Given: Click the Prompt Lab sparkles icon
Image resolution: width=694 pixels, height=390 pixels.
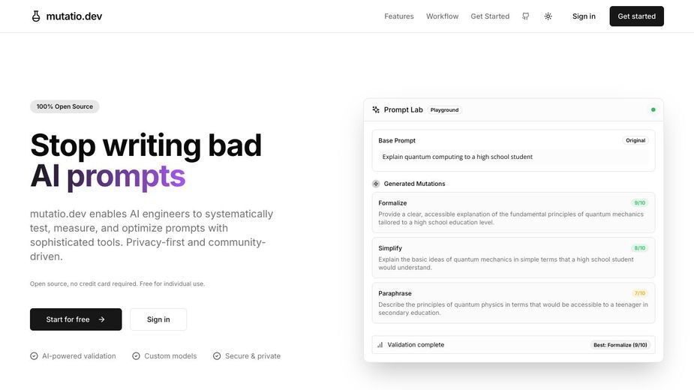Looking at the screenshot, I should pyautogui.click(x=376, y=109).
